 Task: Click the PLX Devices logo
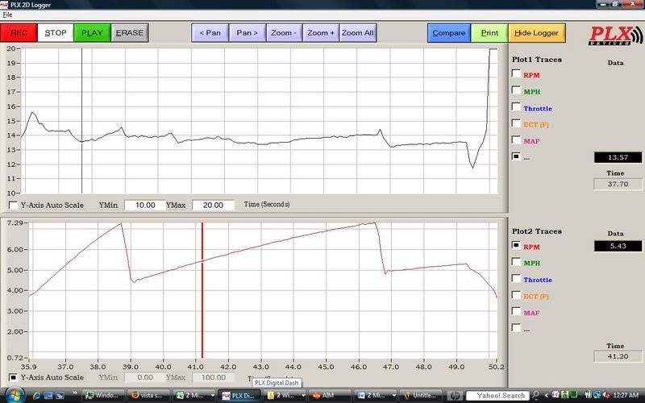click(x=615, y=35)
